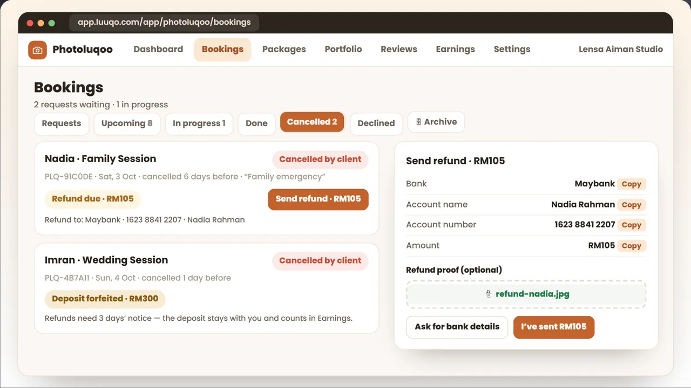The height and width of the screenshot is (388, 691).
Task: Click the refund-nadia.jpg file name
Action: coord(532,294)
